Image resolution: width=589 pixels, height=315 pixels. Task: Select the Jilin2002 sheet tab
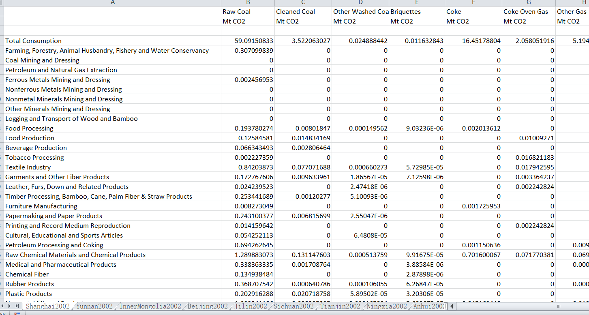(x=251, y=306)
